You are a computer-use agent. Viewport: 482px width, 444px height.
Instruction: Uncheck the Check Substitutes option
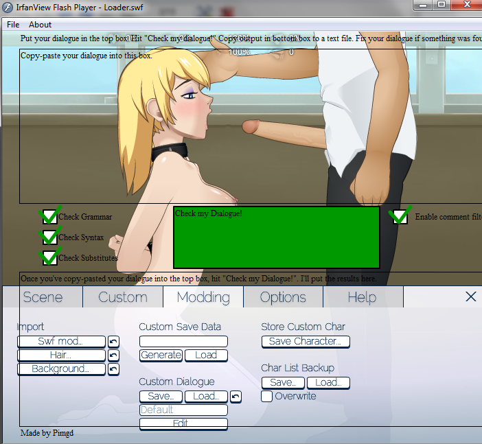pos(49,258)
